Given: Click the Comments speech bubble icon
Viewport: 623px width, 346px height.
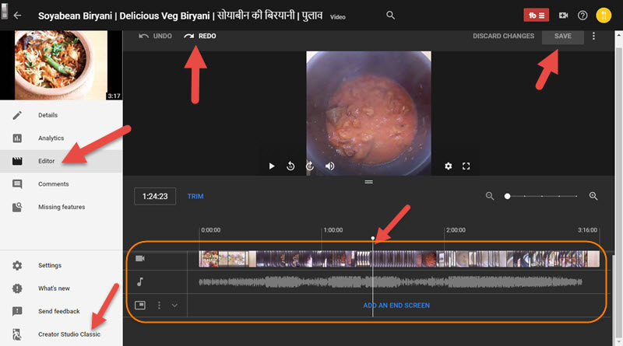Looking at the screenshot, I should coord(17,184).
